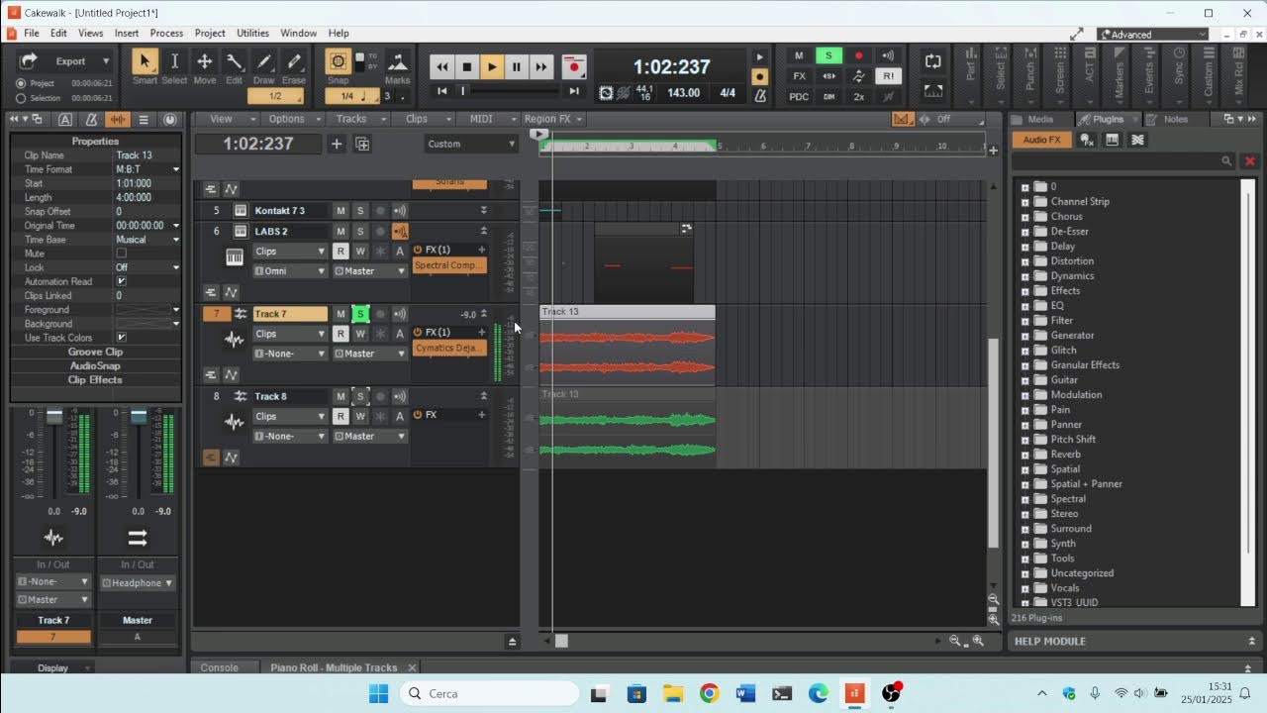Open Windows Start menu
This screenshot has width=1267, height=713.
tap(378, 693)
